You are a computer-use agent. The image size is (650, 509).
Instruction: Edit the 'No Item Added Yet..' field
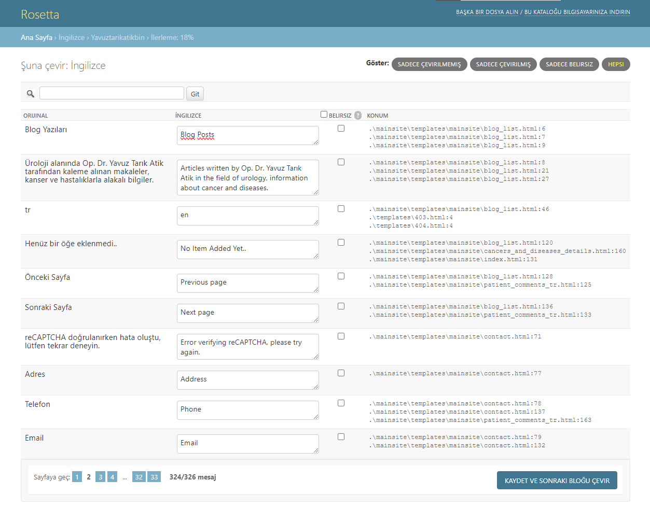248,249
